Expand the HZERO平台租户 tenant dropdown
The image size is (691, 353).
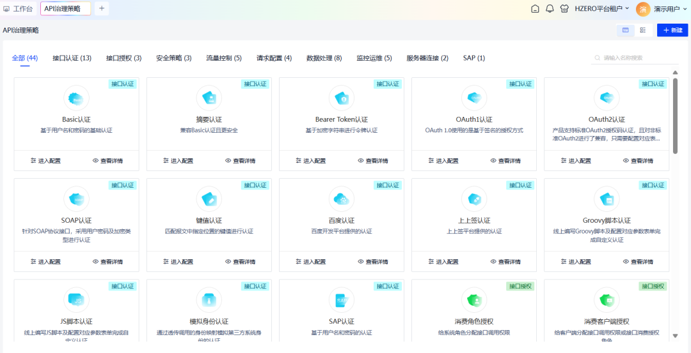pos(601,9)
